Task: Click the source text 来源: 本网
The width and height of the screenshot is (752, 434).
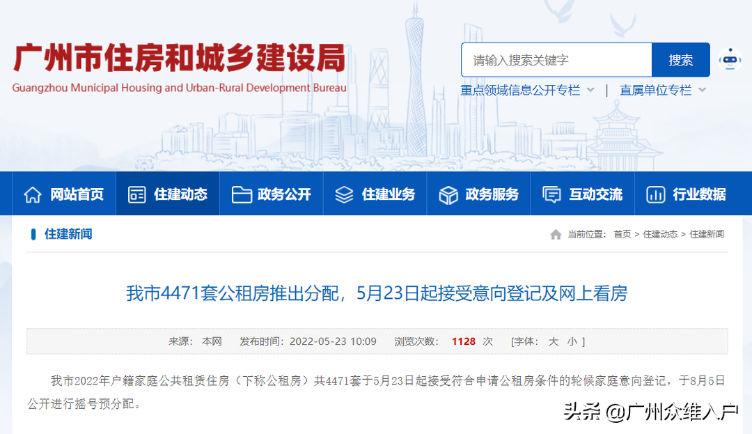Action: pyautogui.click(x=195, y=341)
